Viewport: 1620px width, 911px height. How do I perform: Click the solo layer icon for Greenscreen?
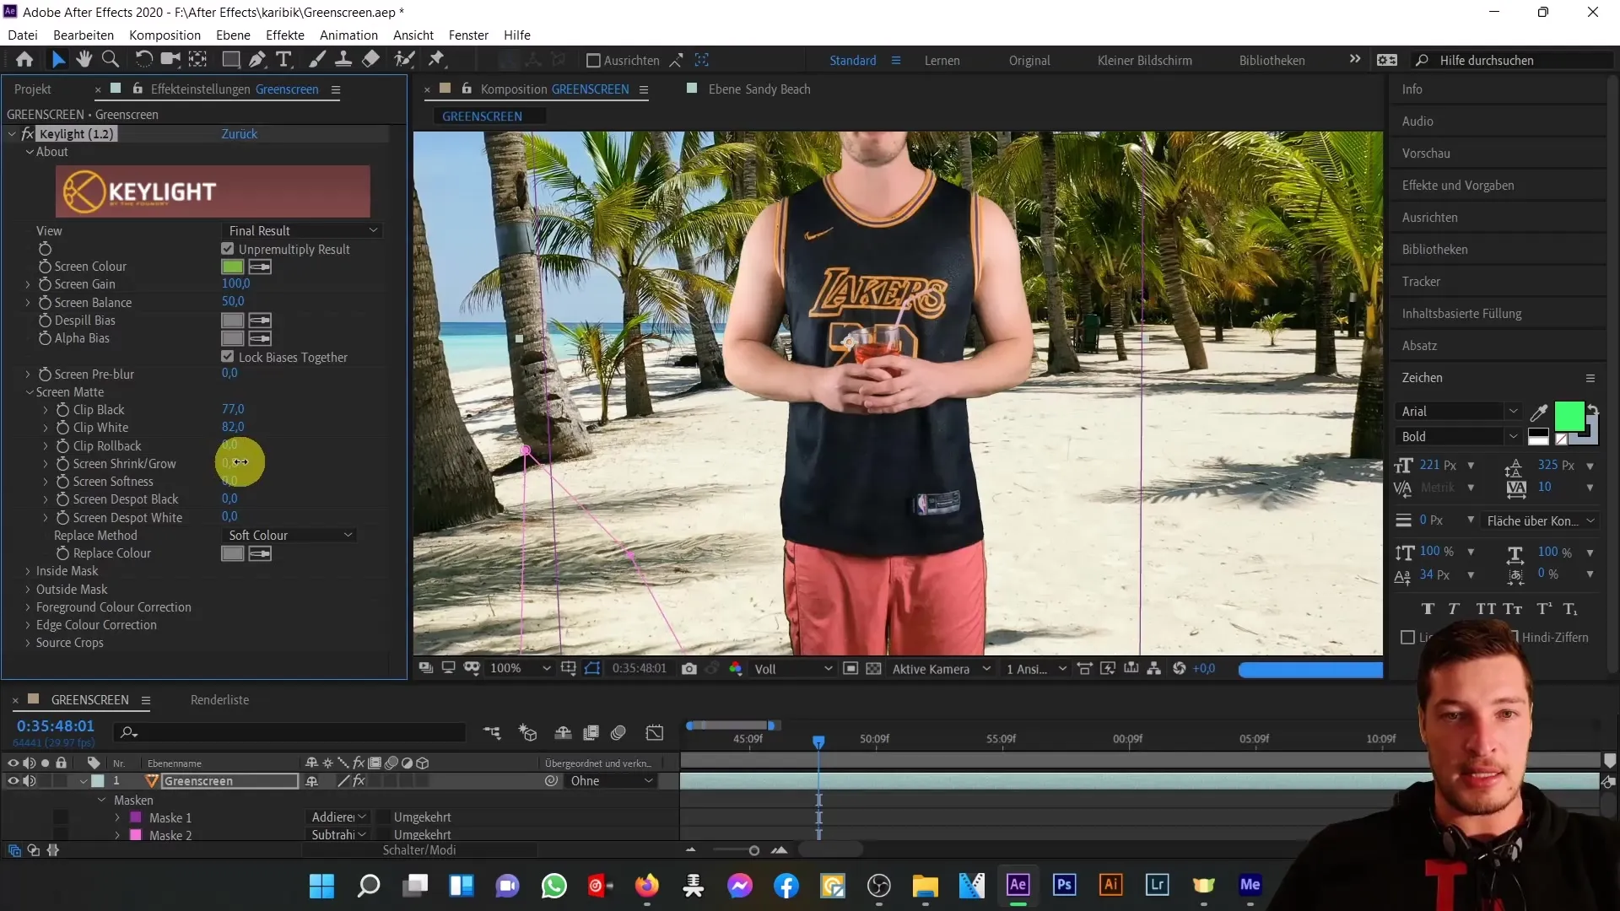(43, 779)
